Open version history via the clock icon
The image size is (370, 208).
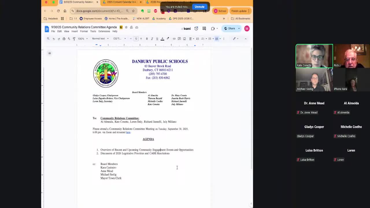196,28
